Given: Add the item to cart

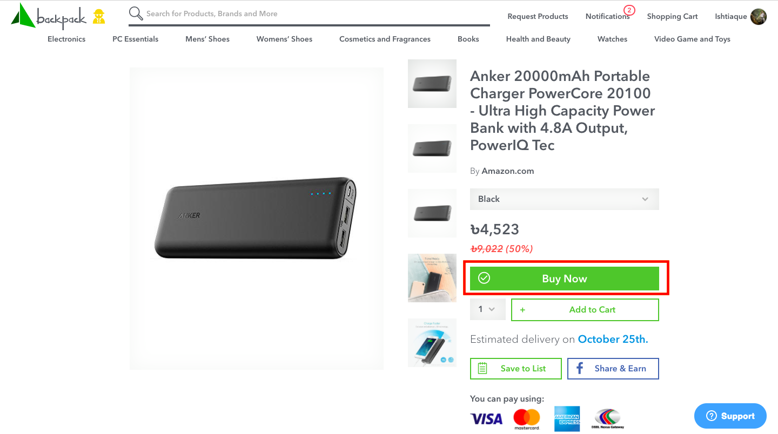Looking at the screenshot, I should (585, 310).
